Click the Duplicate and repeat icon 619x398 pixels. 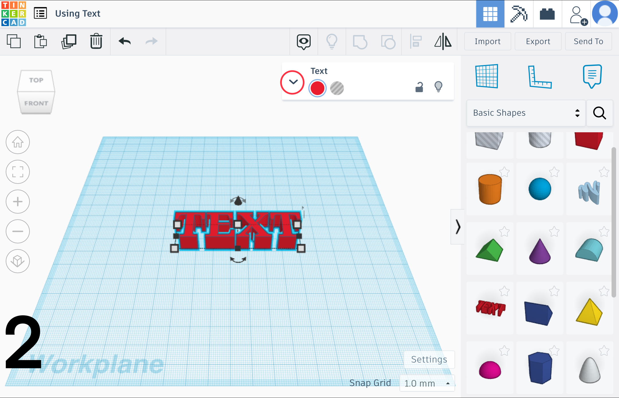click(69, 42)
